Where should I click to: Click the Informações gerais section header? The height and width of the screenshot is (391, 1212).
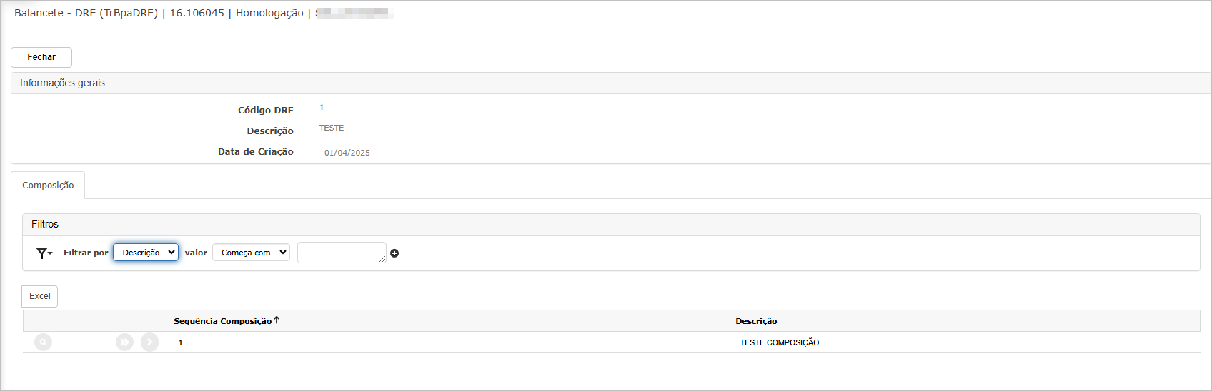click(62, 83)
